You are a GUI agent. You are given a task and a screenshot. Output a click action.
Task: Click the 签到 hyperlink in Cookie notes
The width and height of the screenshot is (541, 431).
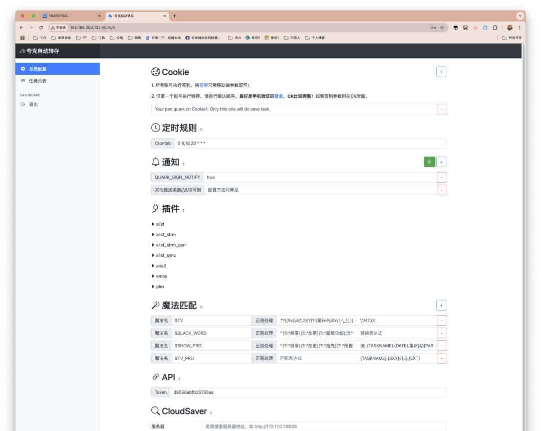(x=203, y=85)
